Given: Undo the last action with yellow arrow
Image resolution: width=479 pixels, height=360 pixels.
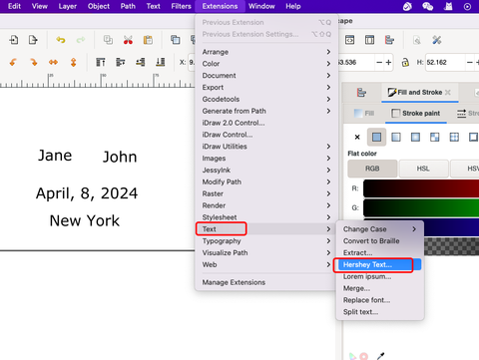Looking at the screenshot, I should (x=61, y=40).
